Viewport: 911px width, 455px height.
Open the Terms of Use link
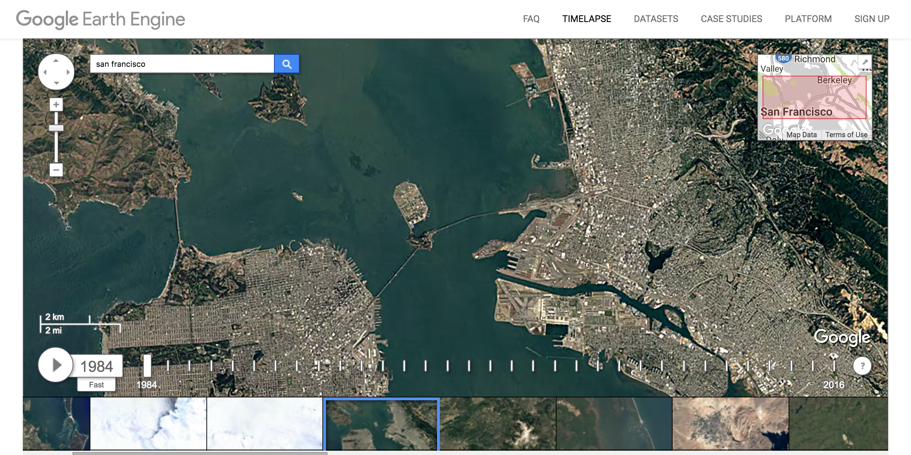pyautogui.click(x=846, y=135)
